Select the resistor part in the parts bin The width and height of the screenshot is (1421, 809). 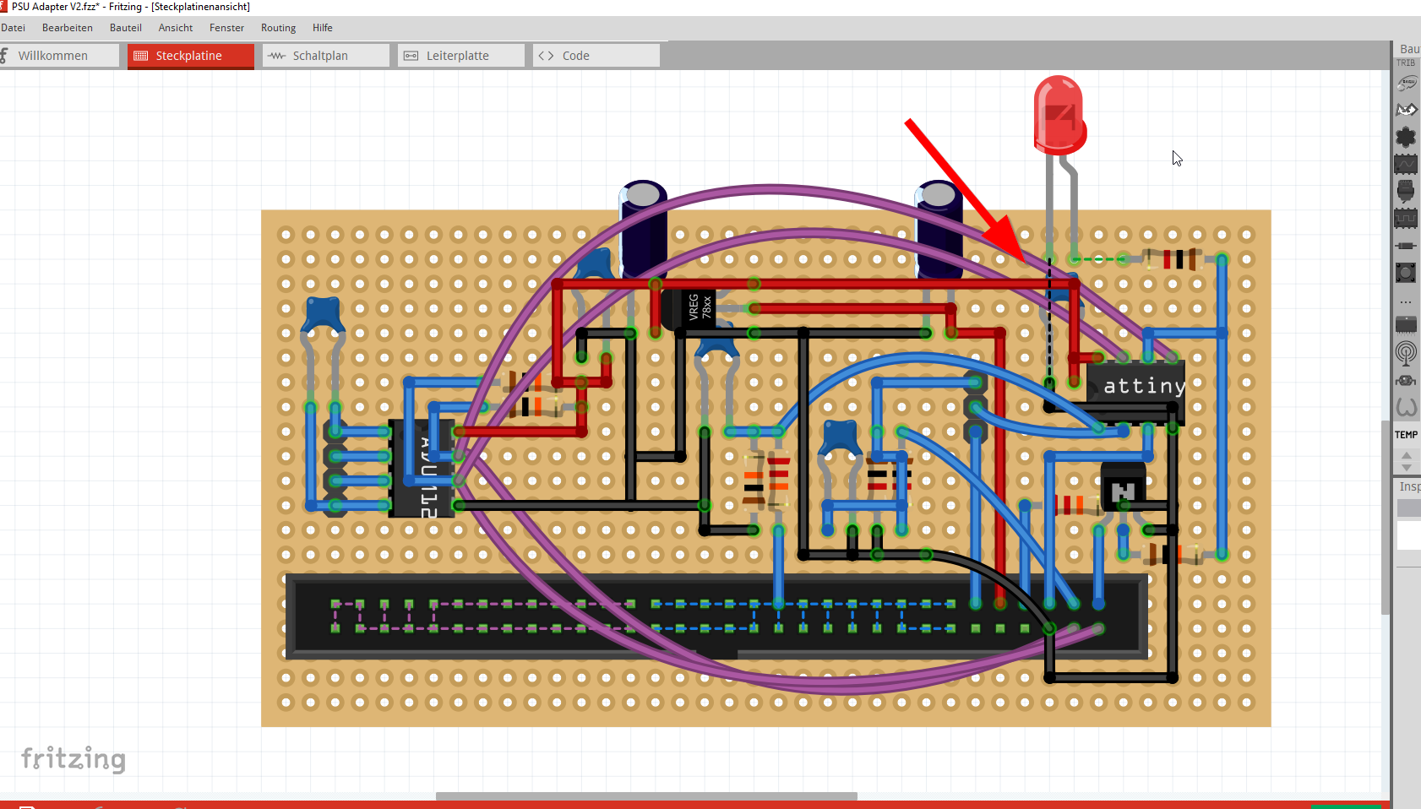[x=1407, y=246]
